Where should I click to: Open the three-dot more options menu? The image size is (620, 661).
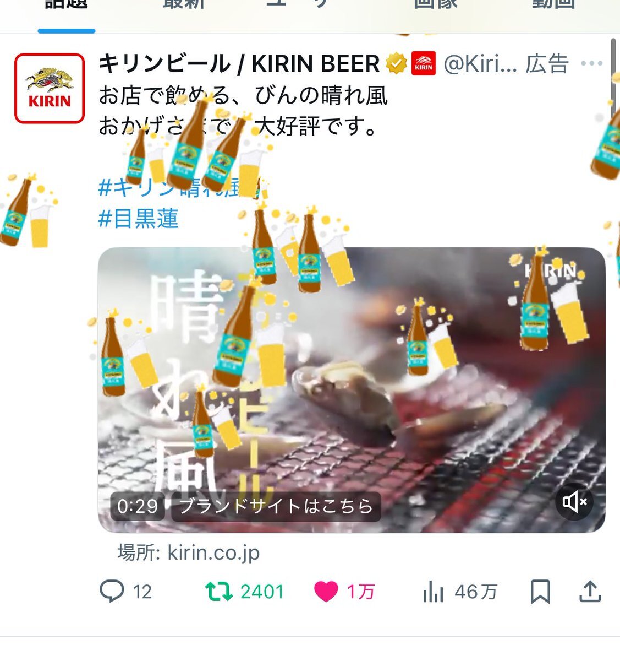click(592, 63)
